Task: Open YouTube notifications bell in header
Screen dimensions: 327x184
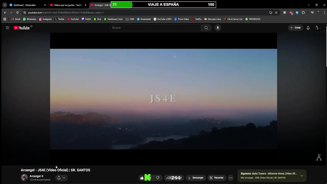Action: coord(308,28)
